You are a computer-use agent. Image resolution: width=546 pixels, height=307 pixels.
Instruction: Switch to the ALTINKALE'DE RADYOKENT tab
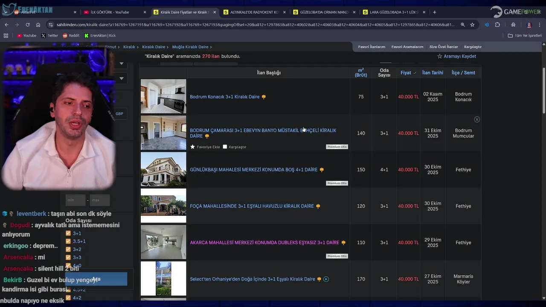[254, 12]
